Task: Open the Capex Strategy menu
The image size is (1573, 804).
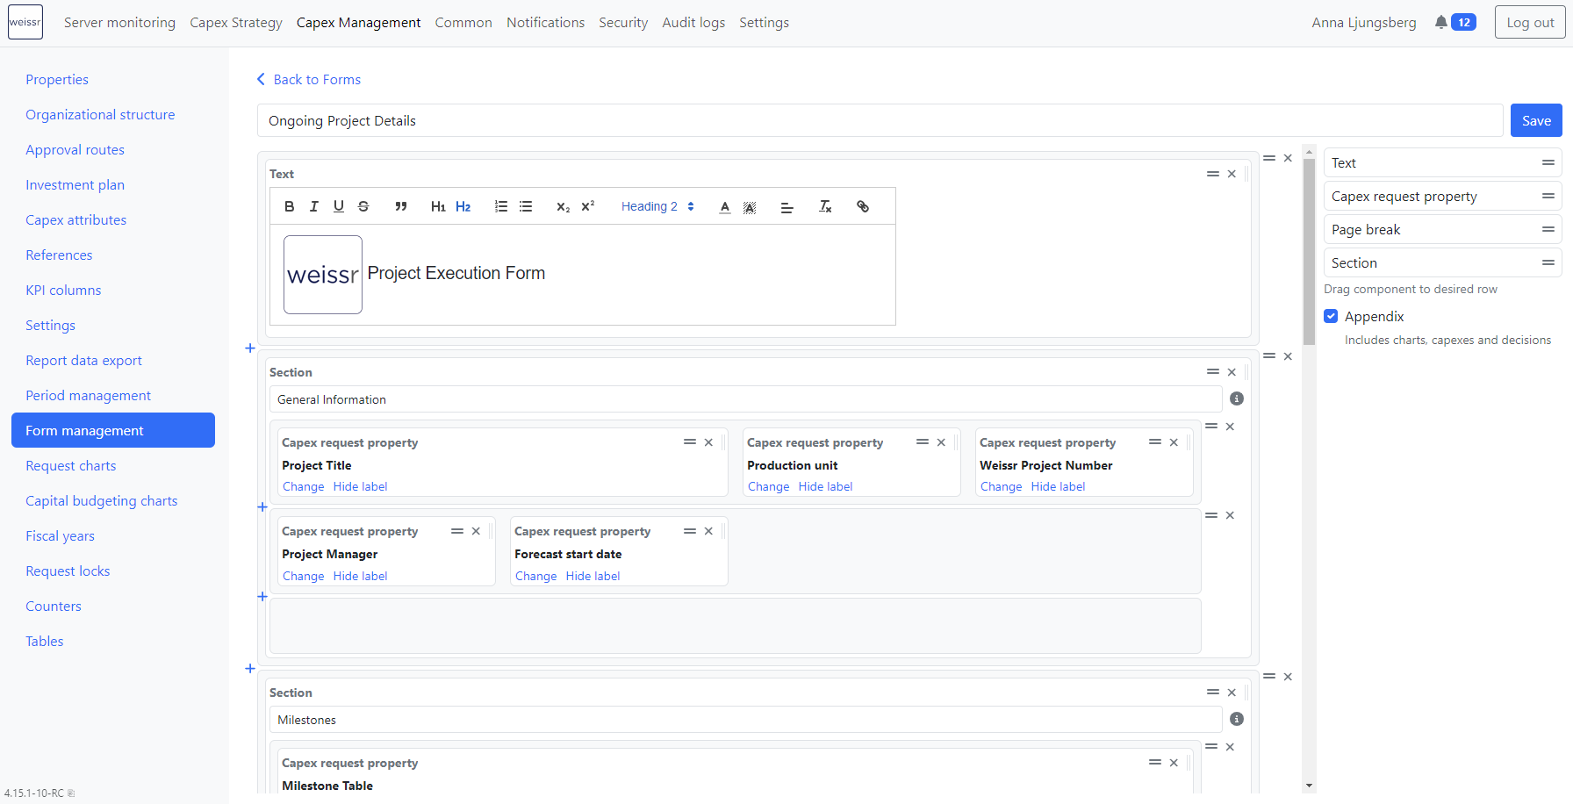Action: [x=236, y=23]
